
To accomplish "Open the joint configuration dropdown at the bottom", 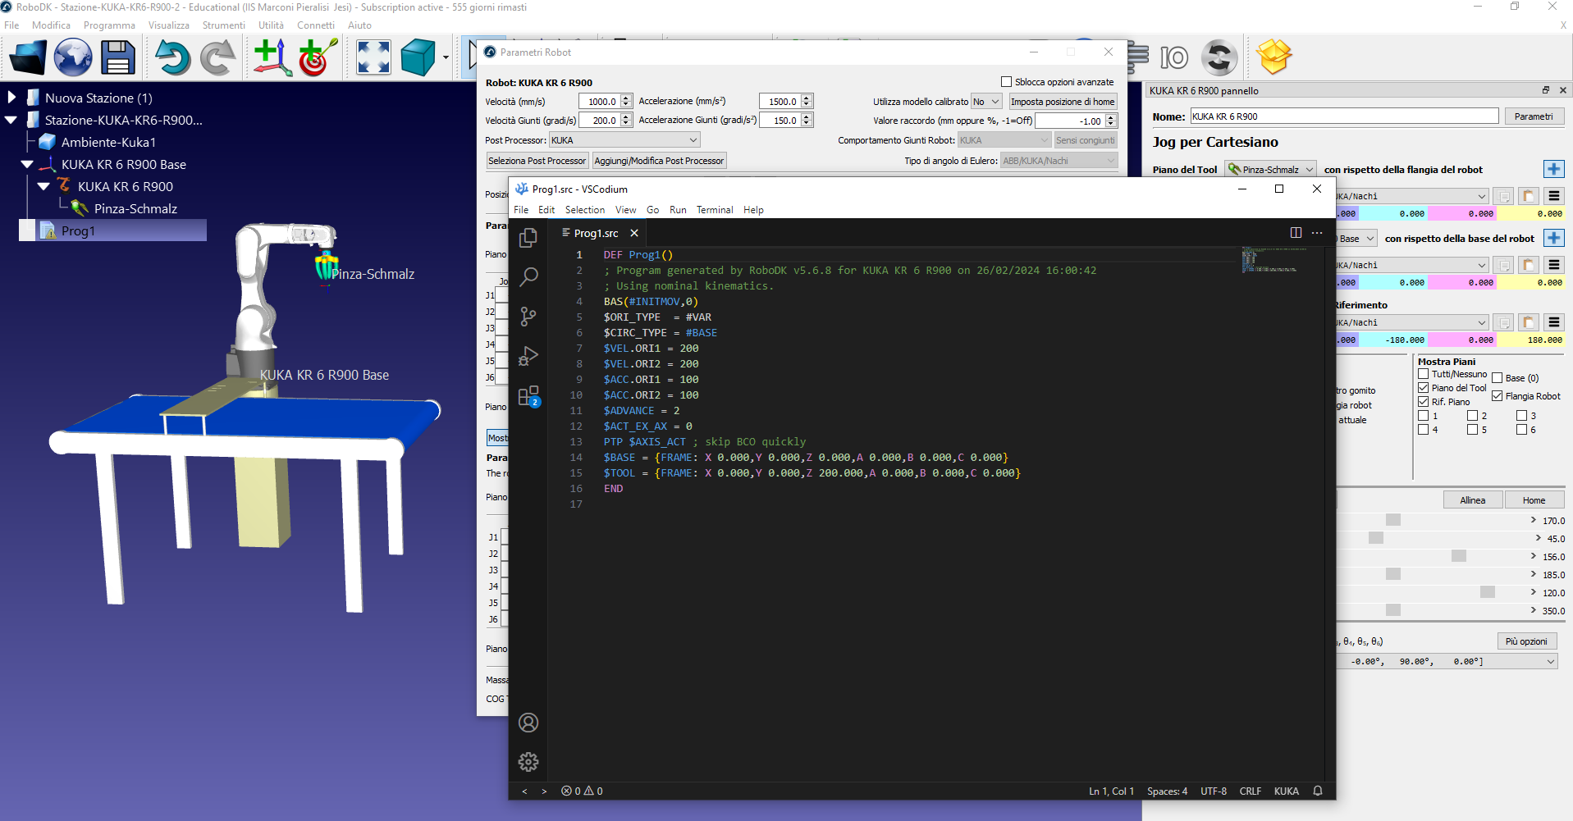I will [1551, 662].
